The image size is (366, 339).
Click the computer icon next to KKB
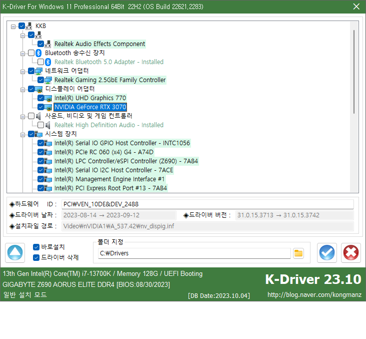tap(29, 26)
